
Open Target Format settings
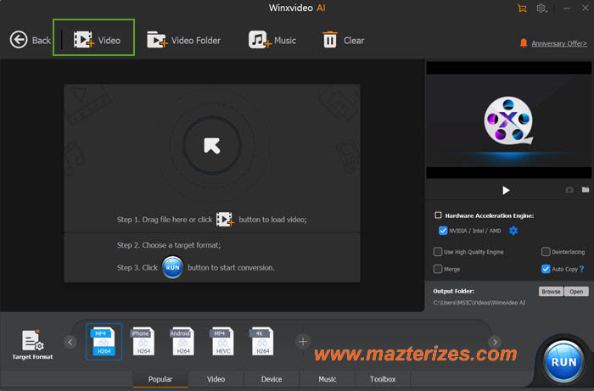click(32, 344)
